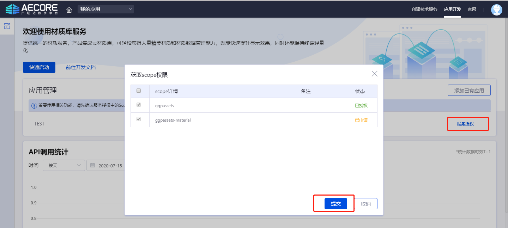Click the 2020-07-15 date input field
The width and height of the screenshot is (508, 228).
pos(110,166)
